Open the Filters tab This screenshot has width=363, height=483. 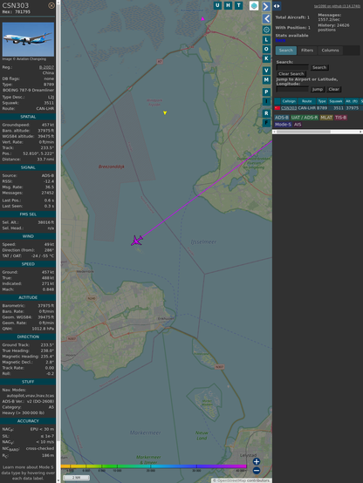[307, 51]
